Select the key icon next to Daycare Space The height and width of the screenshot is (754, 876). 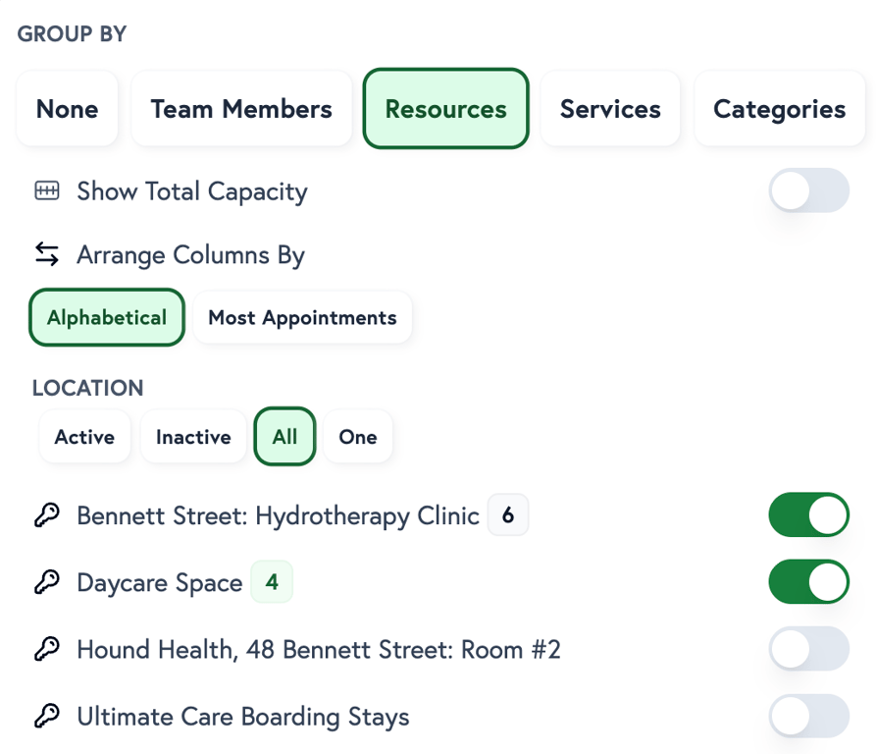click(x=47, y=581)
